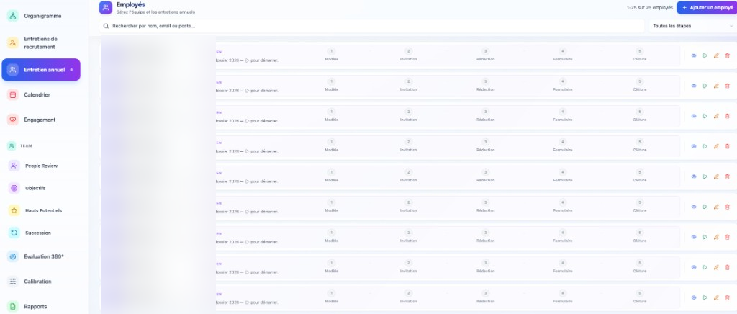Open the Rapports link in sidebar
This screenshot has height=314, width=737.
(35, 306)
